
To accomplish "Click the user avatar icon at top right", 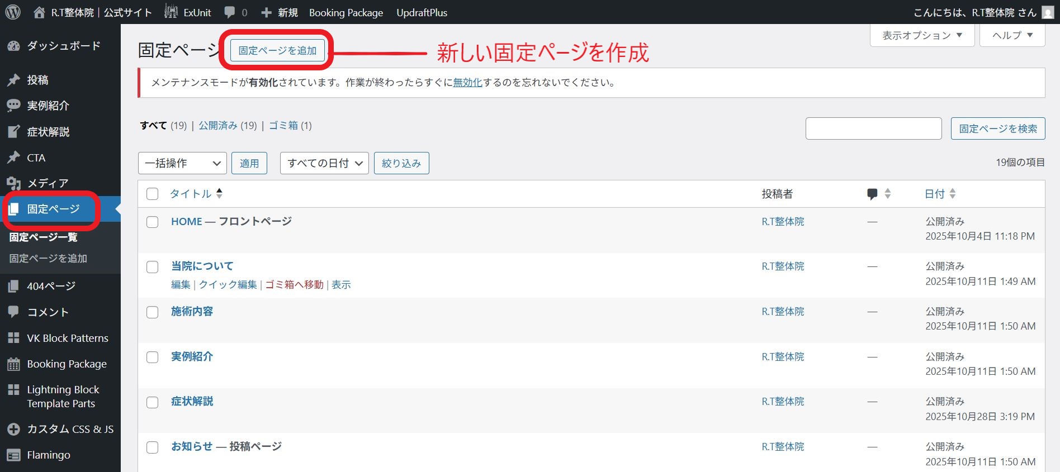I will 1048,12.
